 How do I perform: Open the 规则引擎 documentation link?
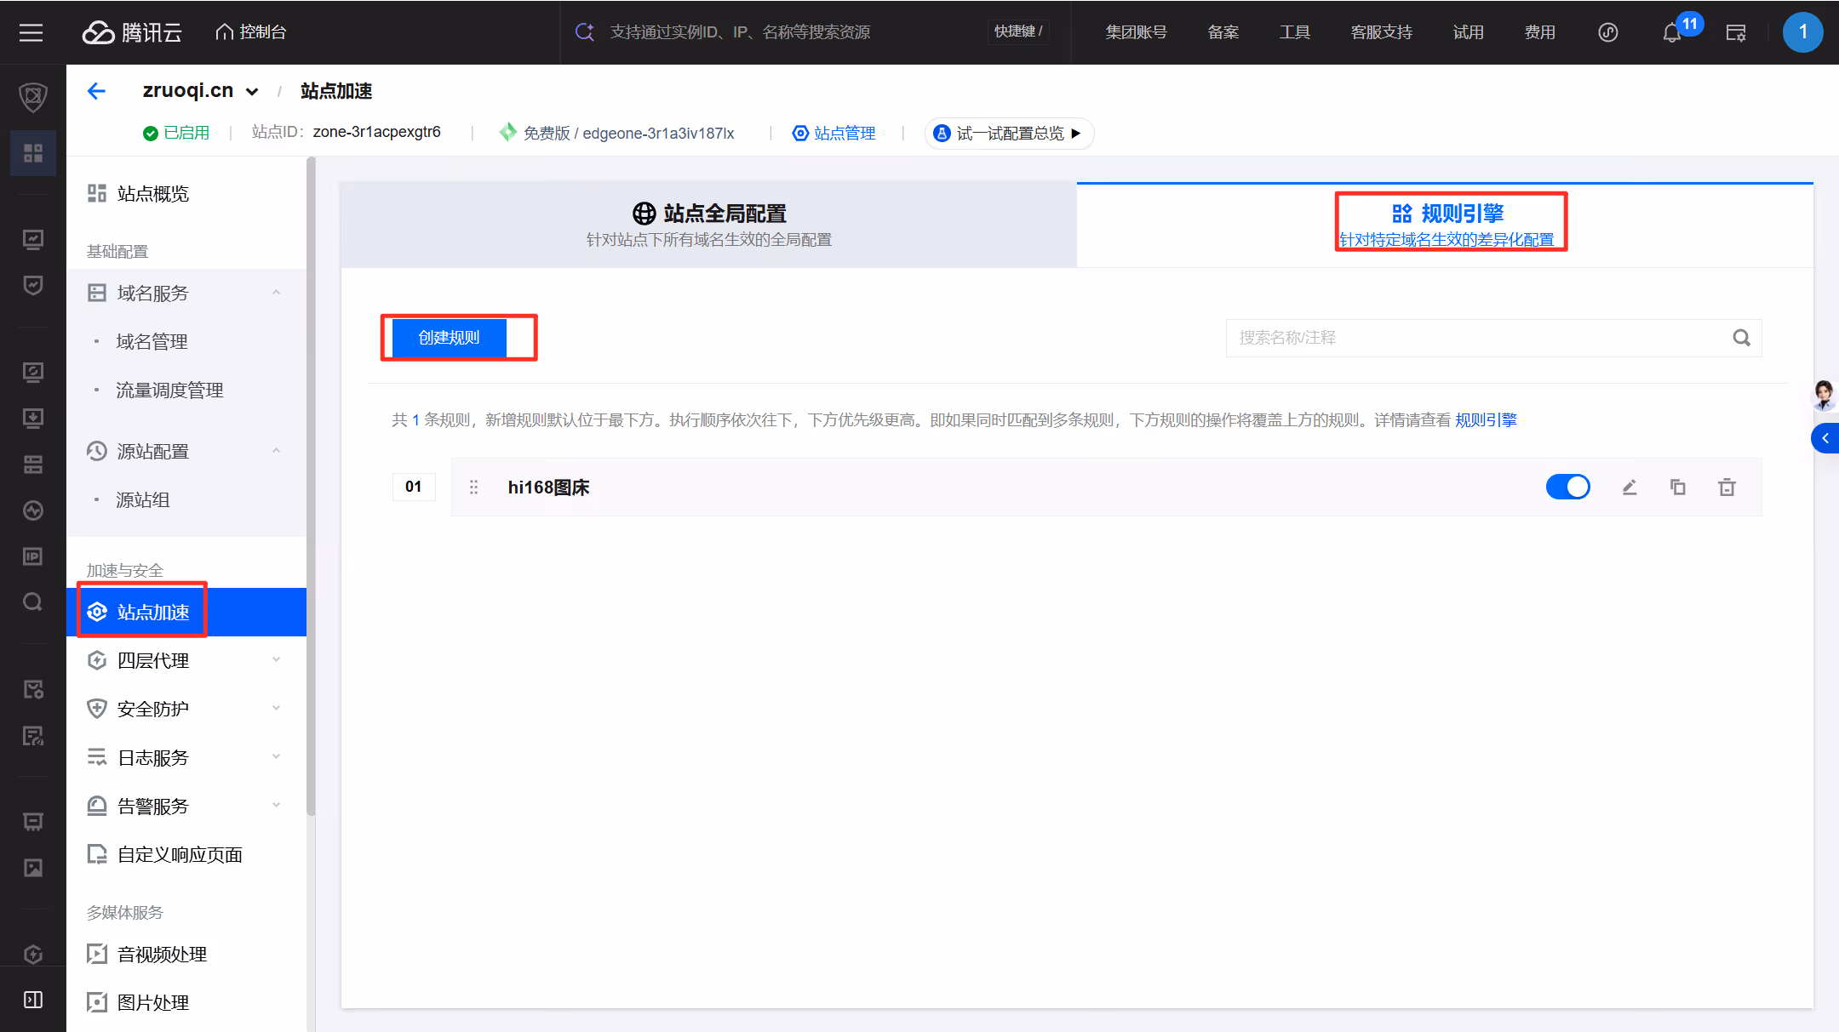click(1486, 419)
